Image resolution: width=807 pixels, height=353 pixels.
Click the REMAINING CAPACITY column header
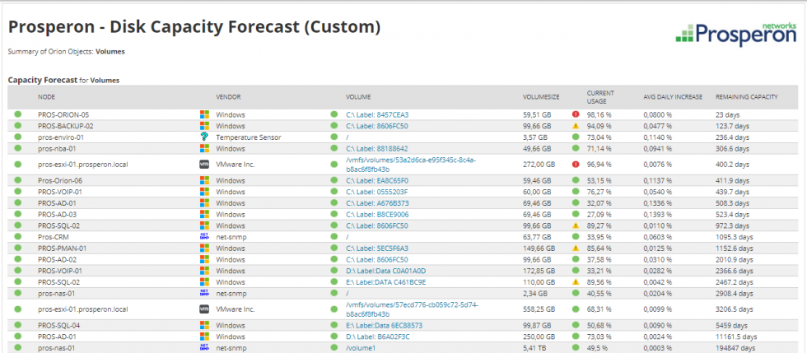pyautogui.click(x=746, y=97)
